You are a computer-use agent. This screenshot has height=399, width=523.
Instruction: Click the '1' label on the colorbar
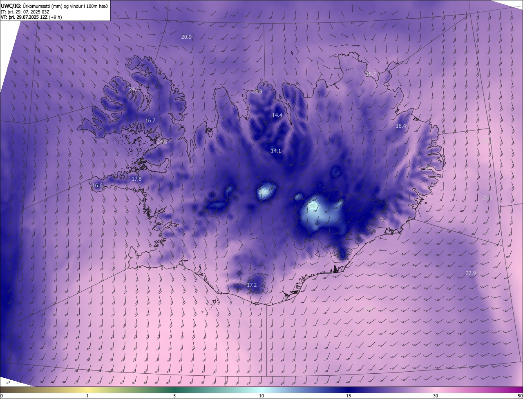[88, 396]
